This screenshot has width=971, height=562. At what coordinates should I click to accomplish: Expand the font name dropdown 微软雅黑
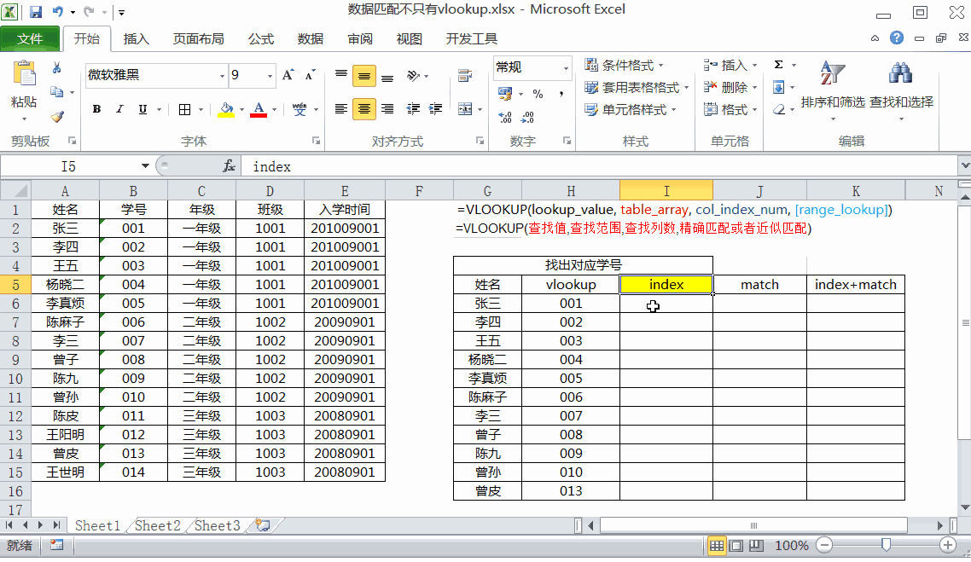click(222, 76)
